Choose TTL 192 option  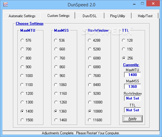click(x=127, y=49)
